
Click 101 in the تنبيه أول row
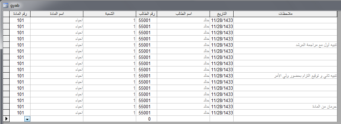coord(20,45)
